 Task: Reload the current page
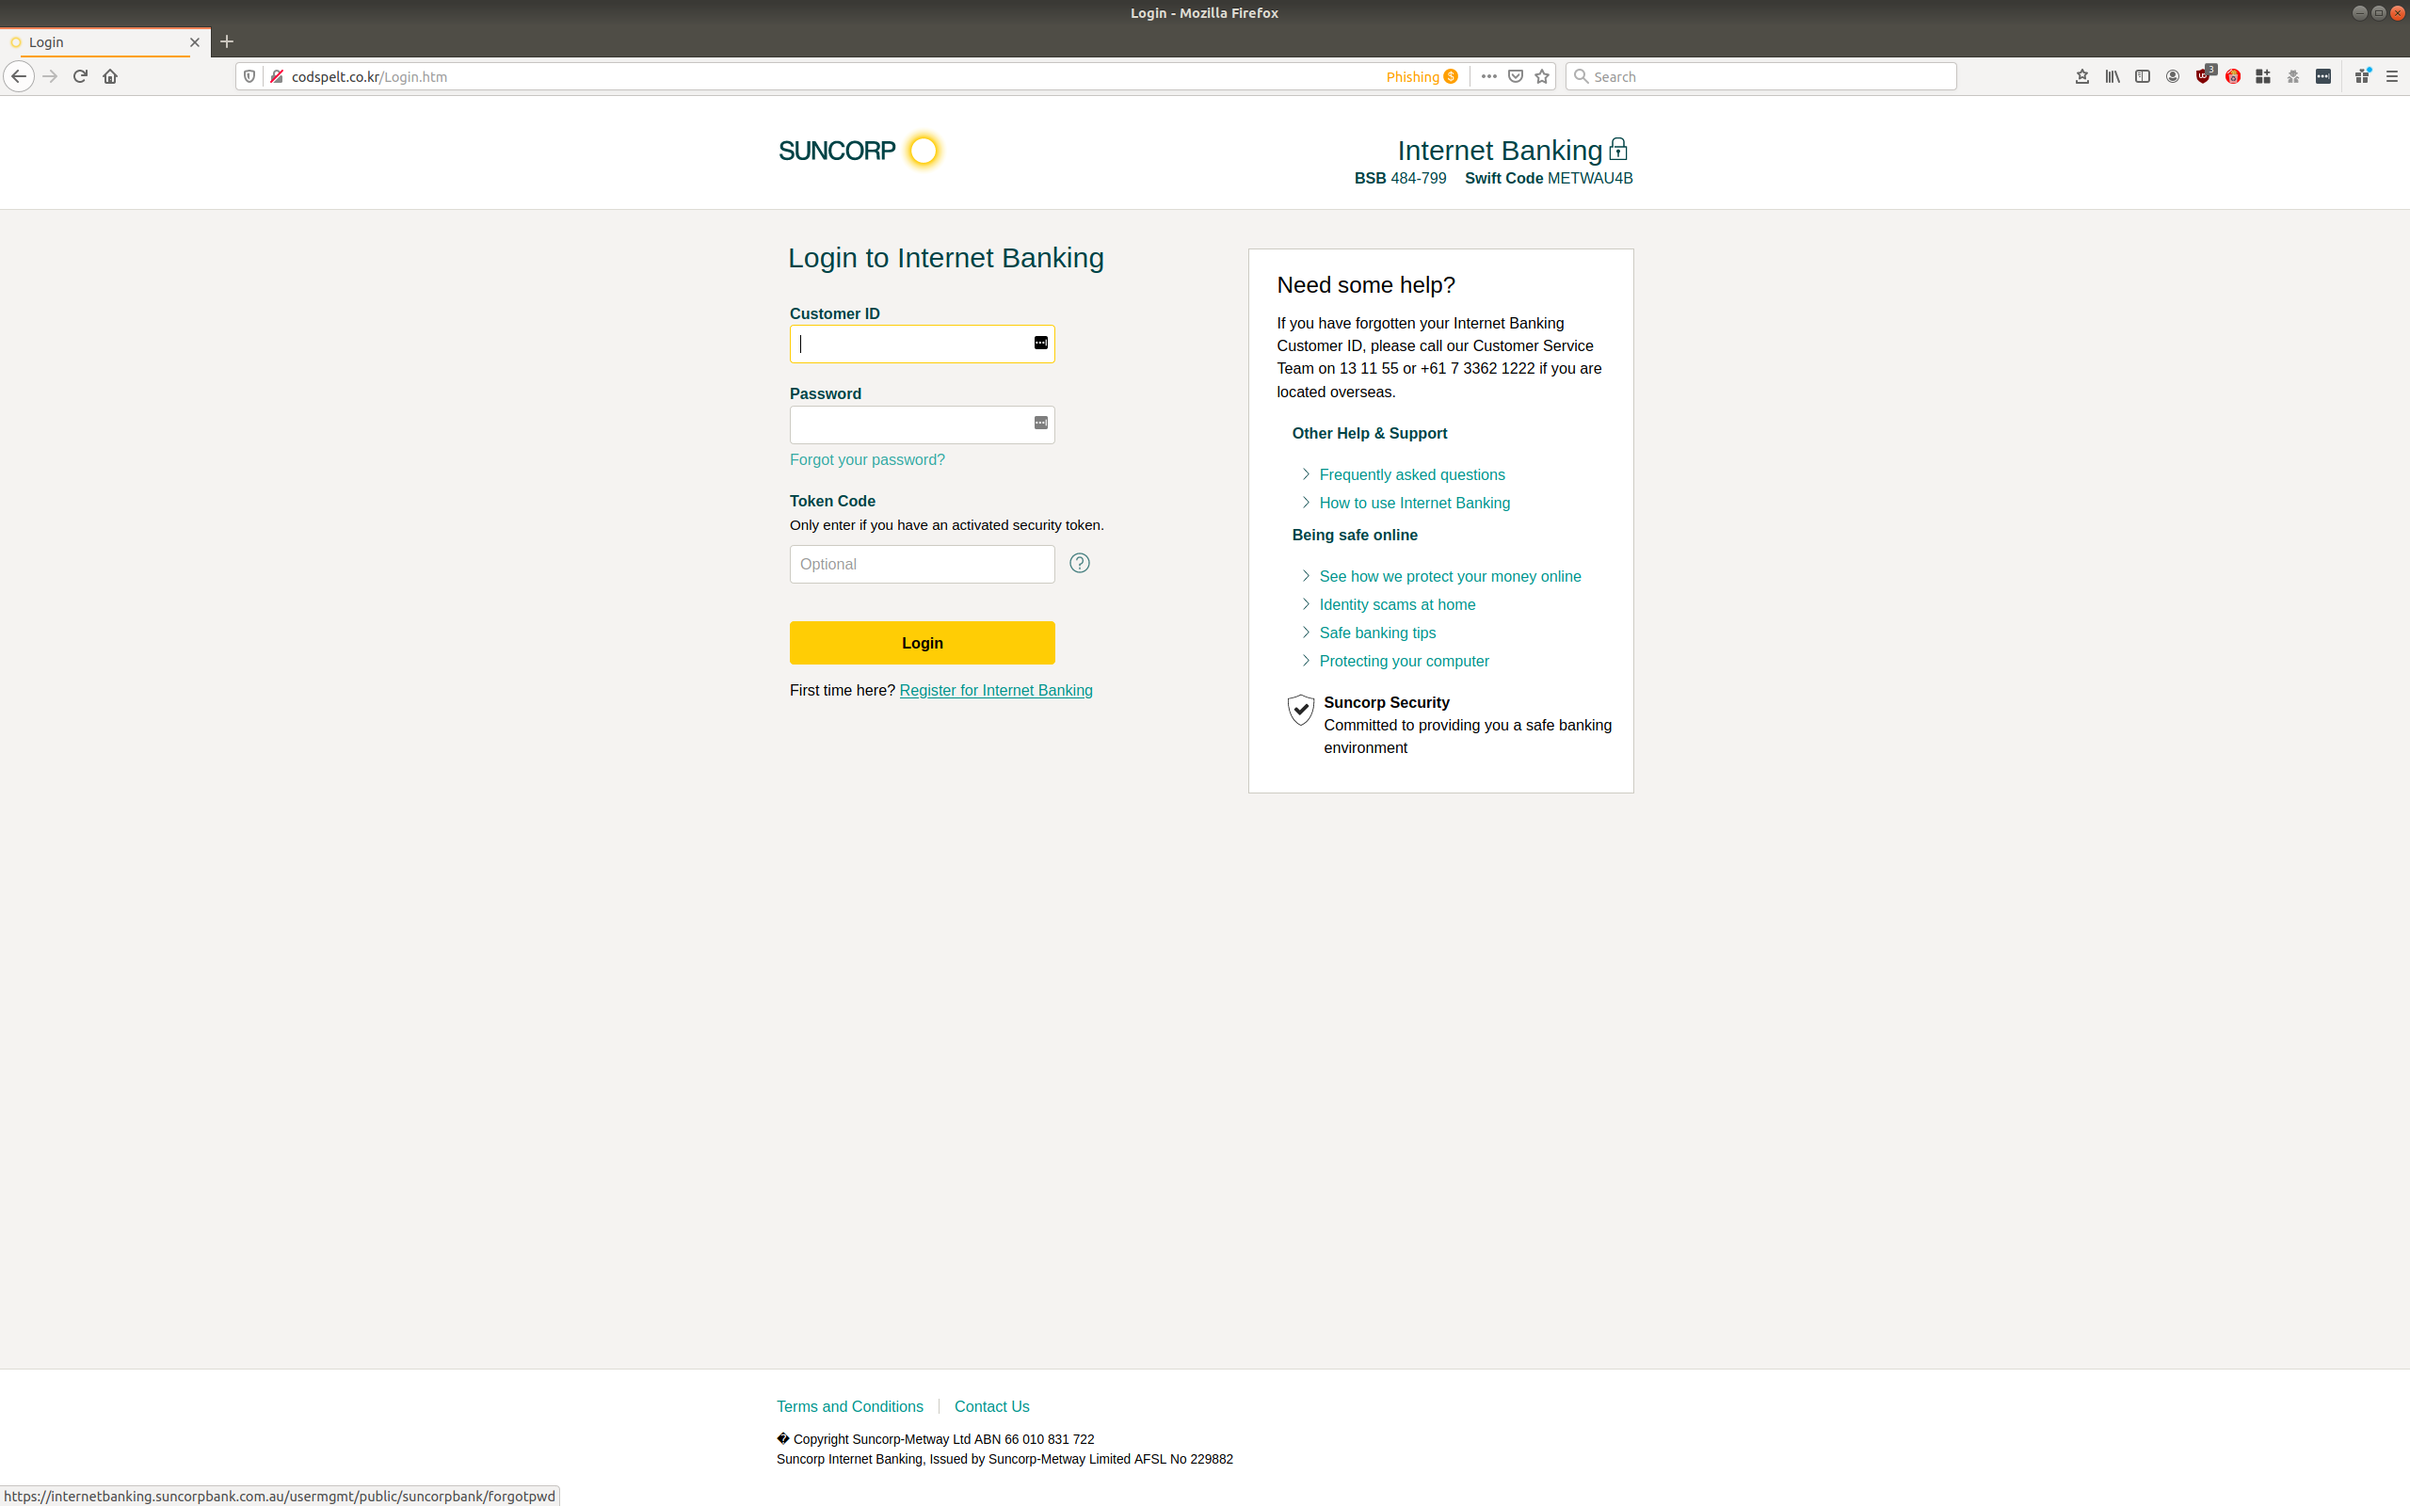[x=80, y=75]
